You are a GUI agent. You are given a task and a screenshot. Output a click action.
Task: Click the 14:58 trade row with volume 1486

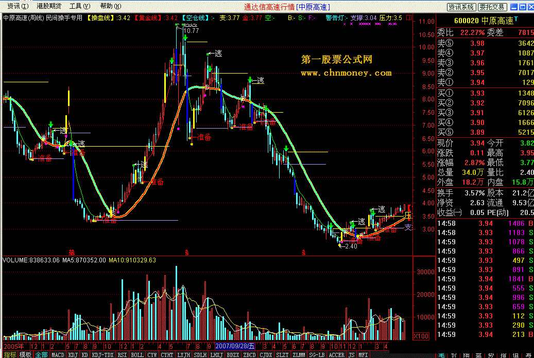pyautogui.click(x=485, y=223)
